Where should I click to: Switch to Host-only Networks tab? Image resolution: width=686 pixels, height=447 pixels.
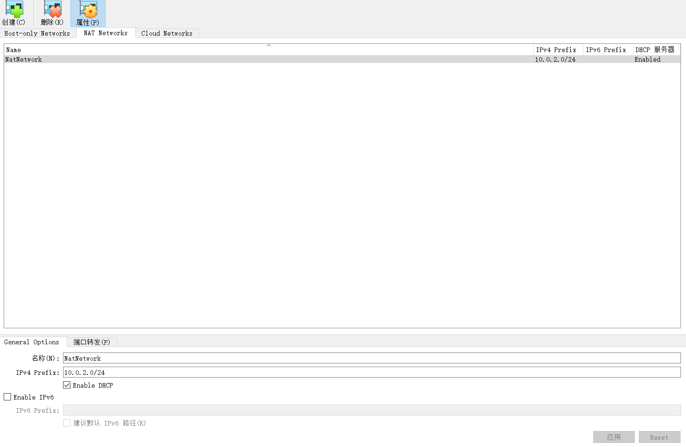[37, 33]
